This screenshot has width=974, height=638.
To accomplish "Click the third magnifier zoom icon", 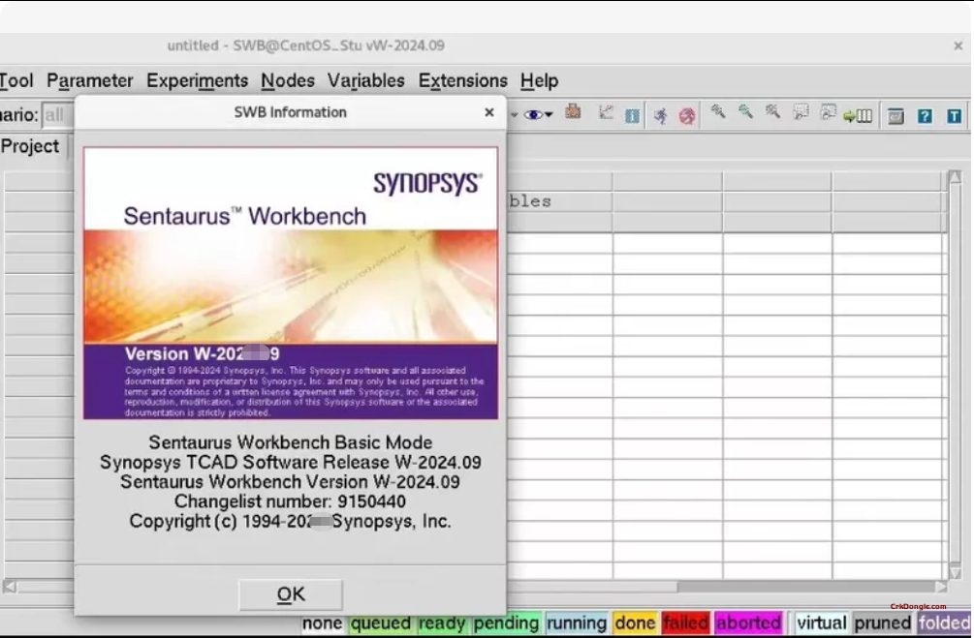I will coord(772,111).
